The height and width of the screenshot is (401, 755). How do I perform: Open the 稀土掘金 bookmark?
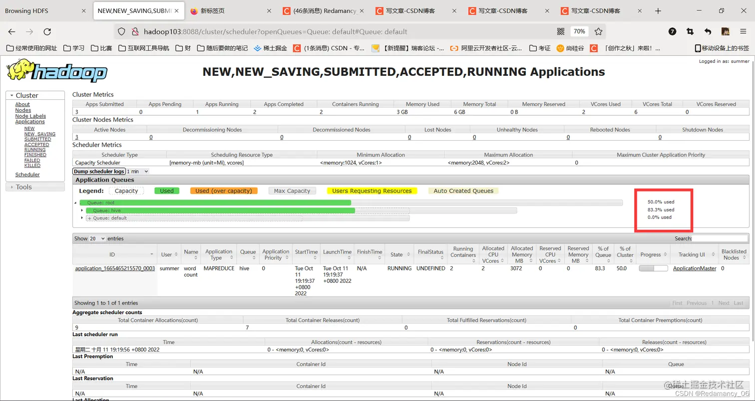(x=271, y=48)
